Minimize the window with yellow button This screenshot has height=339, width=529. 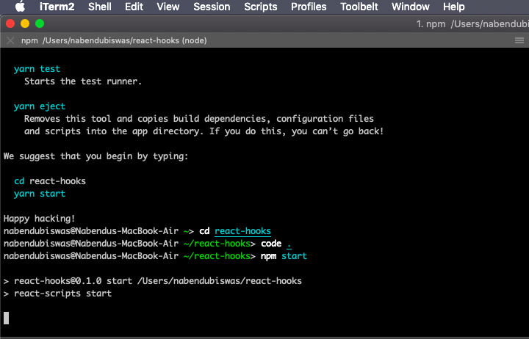(25, 23)
